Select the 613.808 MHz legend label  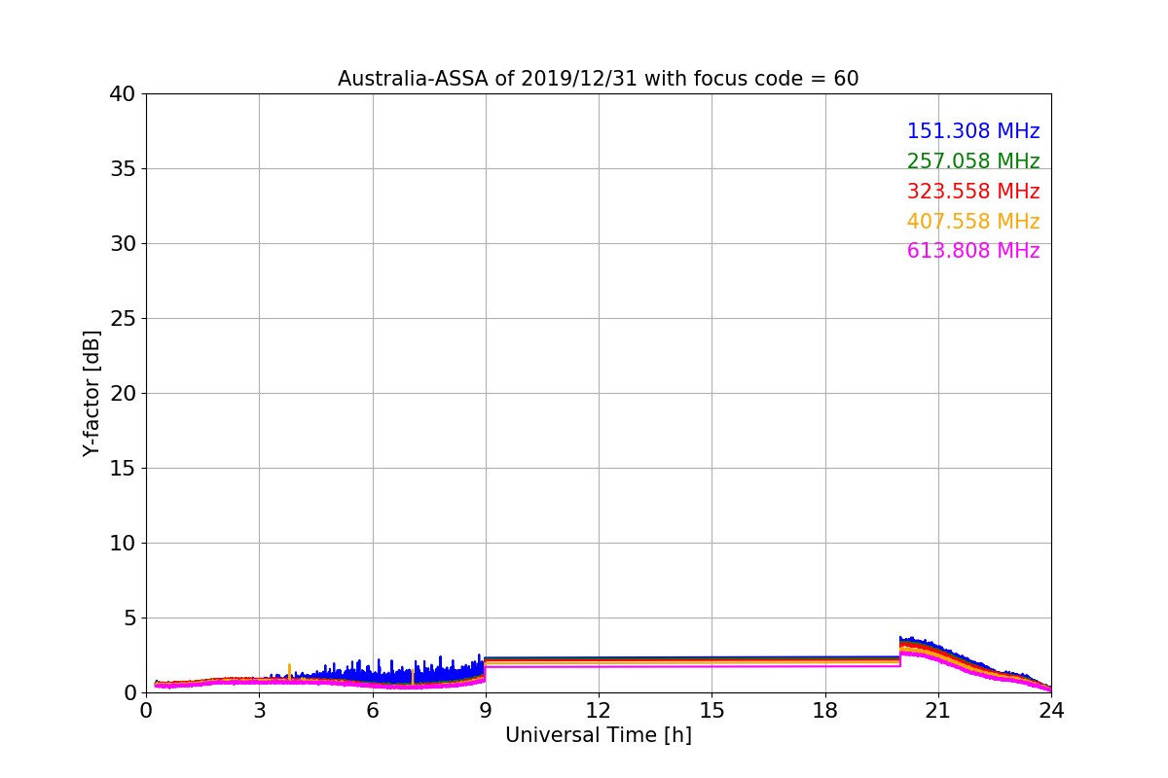(973, 251)
